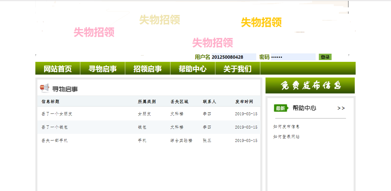Focus the 用户名 username input field
This screenshot has height=191, width=391.
(233, 57)
